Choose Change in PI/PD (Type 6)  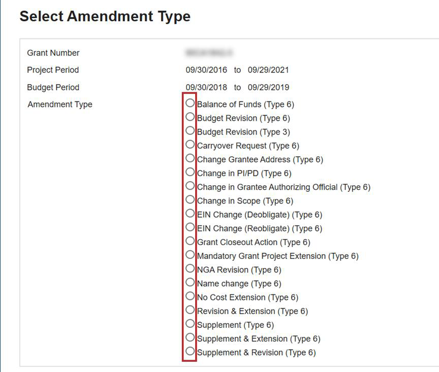[190, 172]
